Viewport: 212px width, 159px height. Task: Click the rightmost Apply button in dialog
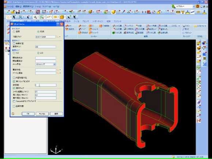coord(56,114)
